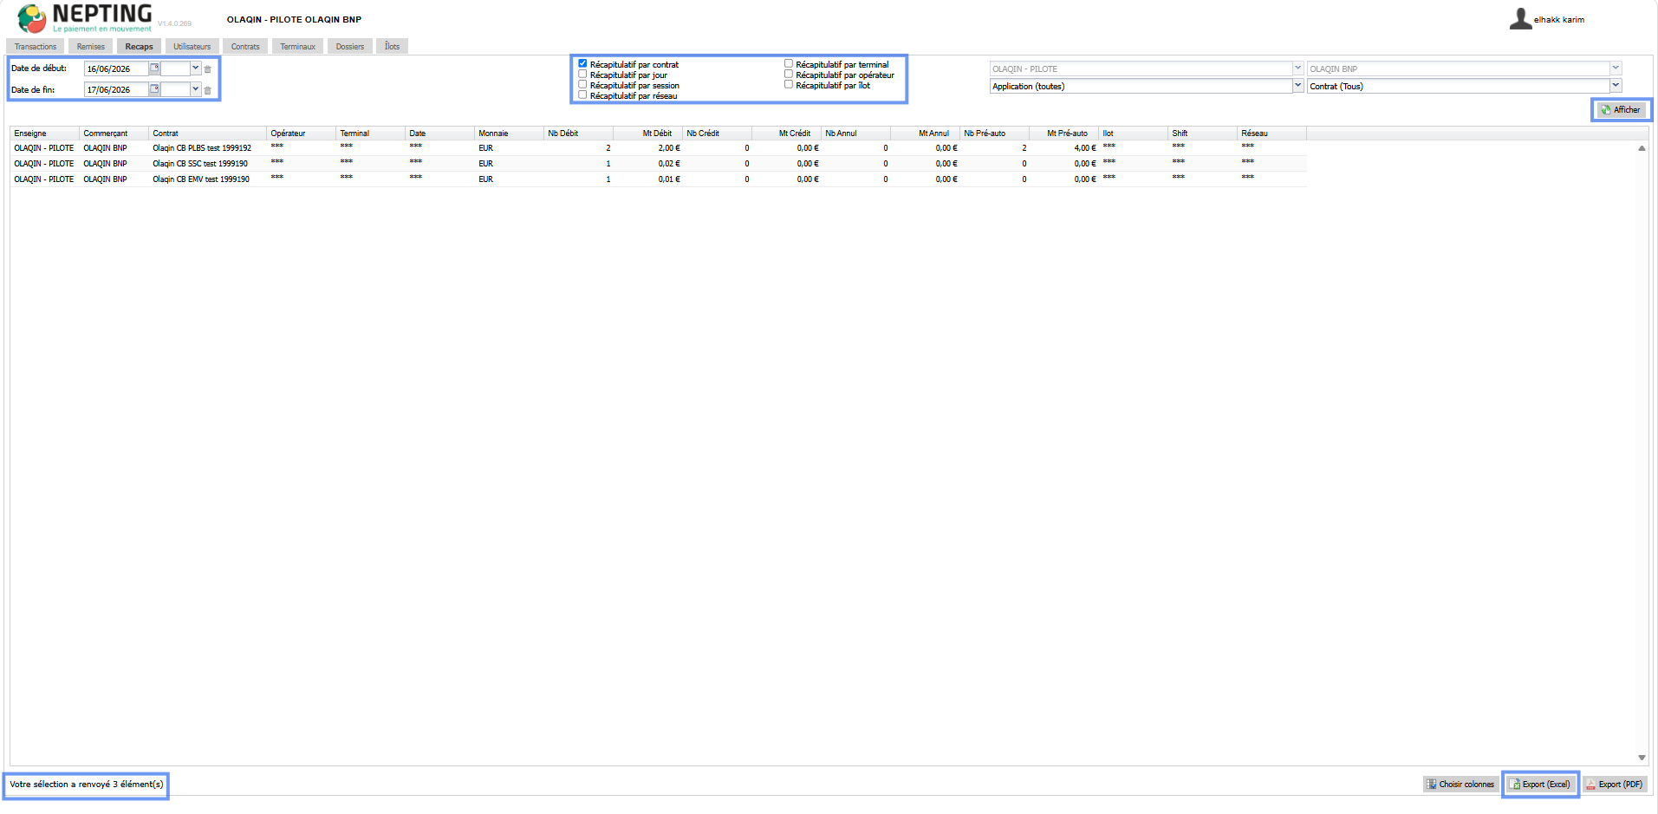Enable Récapitulatif par réseau
The height and width of the screenshot is (814, 1658).
pyautogui.click(x=582, y=94)
